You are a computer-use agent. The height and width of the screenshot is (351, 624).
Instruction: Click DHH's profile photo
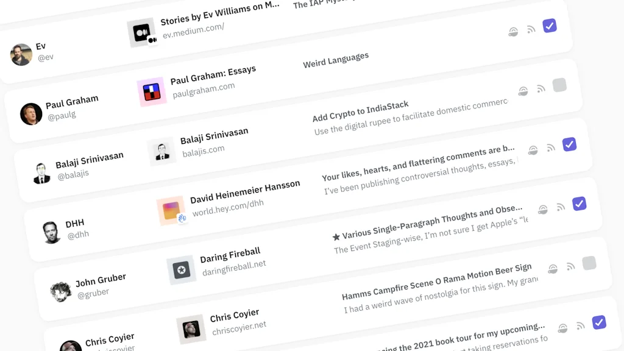[x=50, y=232]
